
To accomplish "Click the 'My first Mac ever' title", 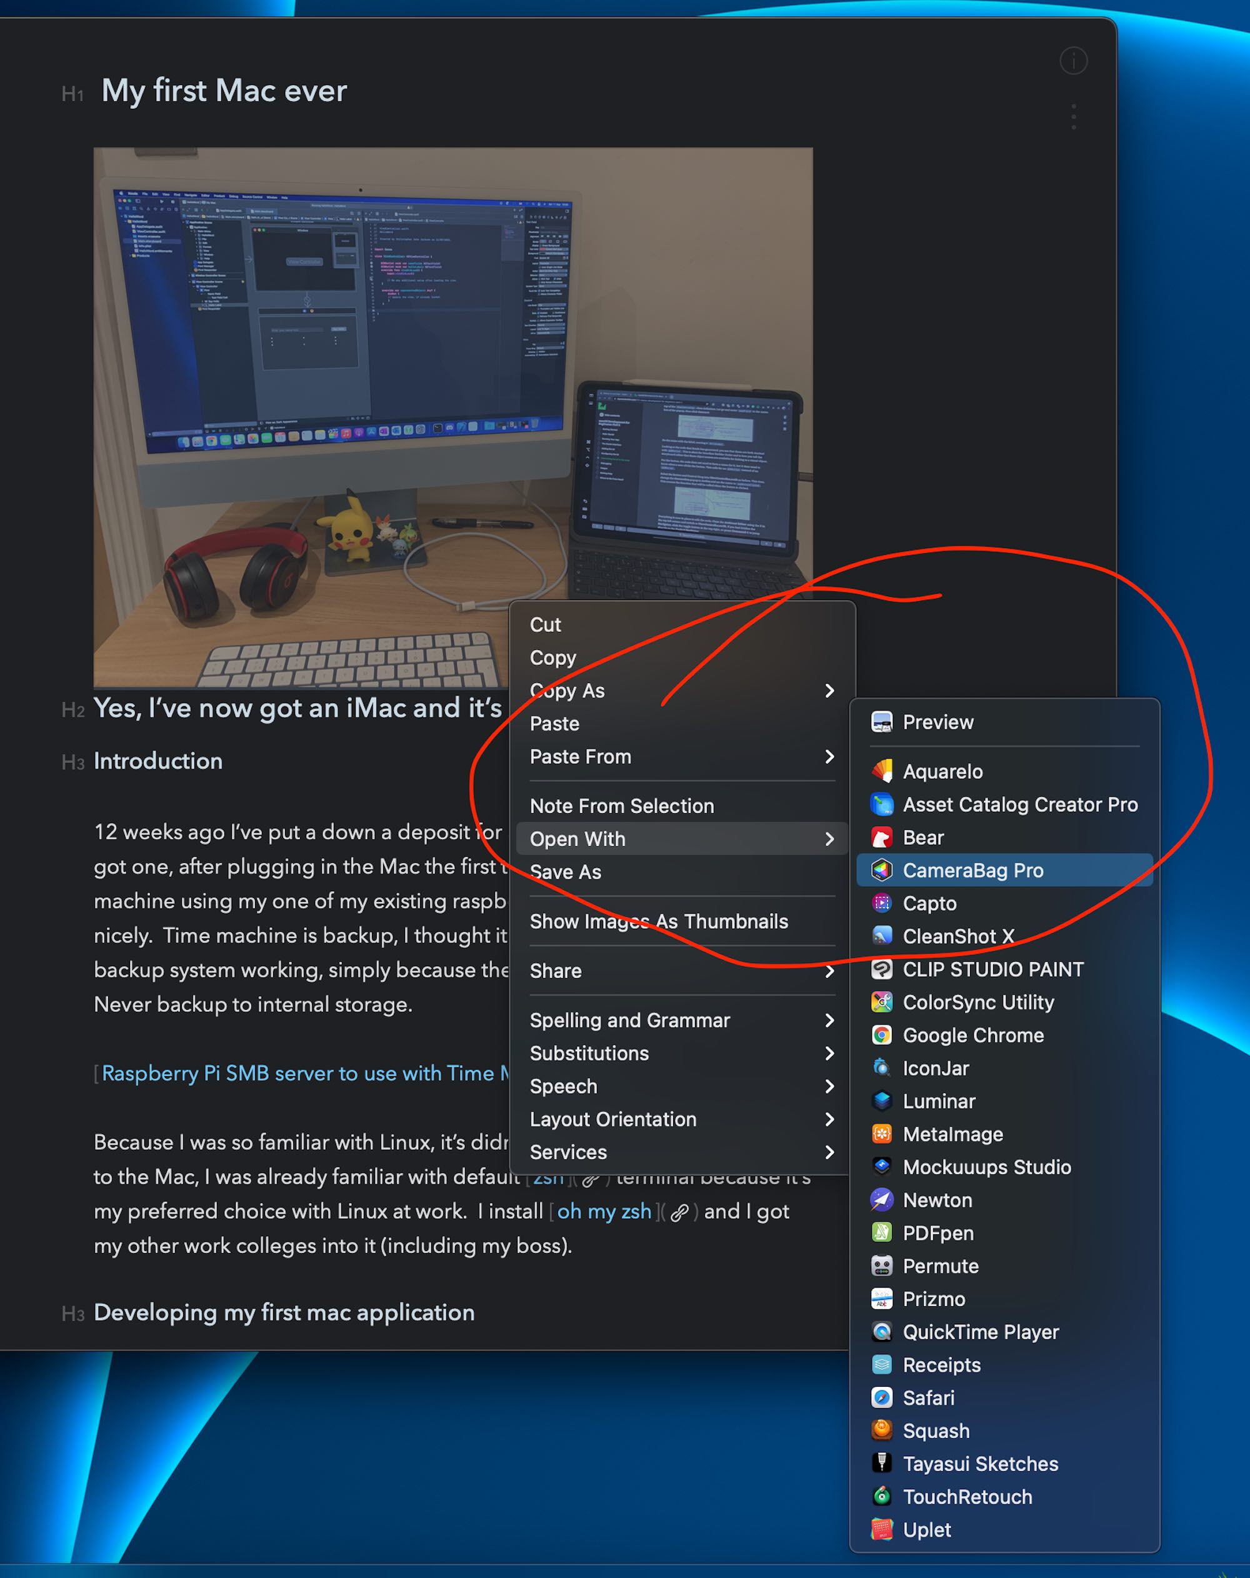I will [x=224, y=91].
